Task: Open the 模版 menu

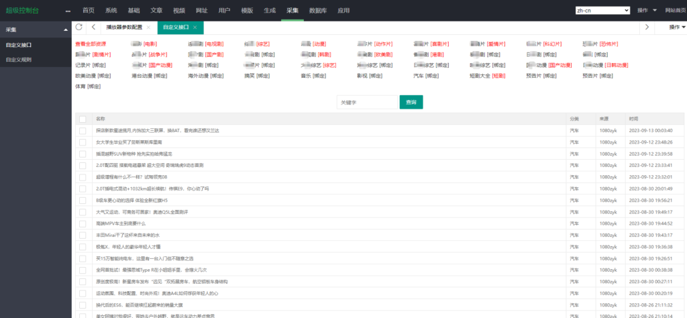Action: coord(247,11)
